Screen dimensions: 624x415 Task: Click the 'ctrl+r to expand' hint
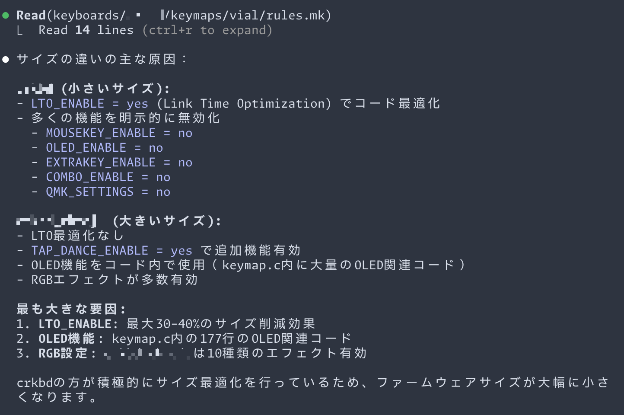coord(207,30)
